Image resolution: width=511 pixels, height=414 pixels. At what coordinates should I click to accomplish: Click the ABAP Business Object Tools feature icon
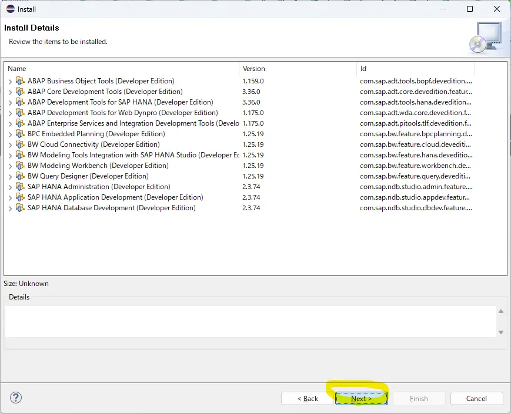[x=20, y=80]
